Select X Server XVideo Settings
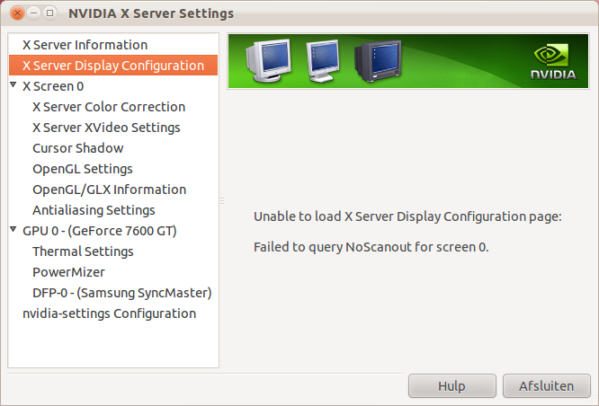This screenshot has height=406, width=599. (x=106, y=128)
